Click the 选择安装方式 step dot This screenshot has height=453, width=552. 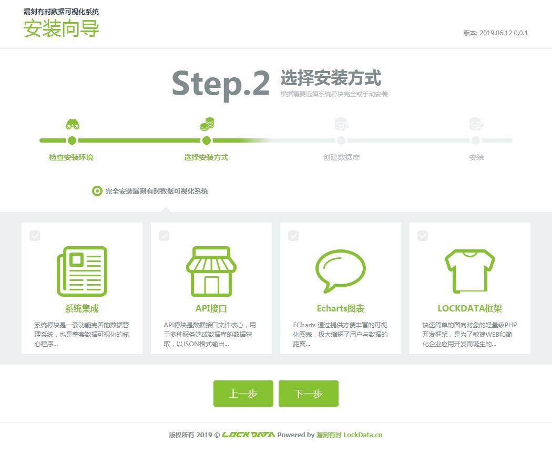pyautogui.click(x=207, y=140)
